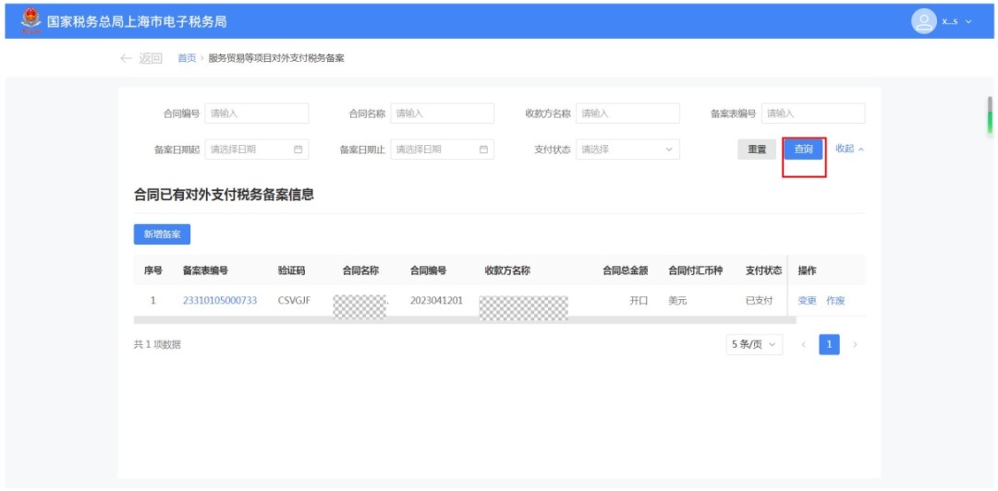Open record 23310105000733 link
Viewport: 998px width, 491px height.
(x=220, y=301)
